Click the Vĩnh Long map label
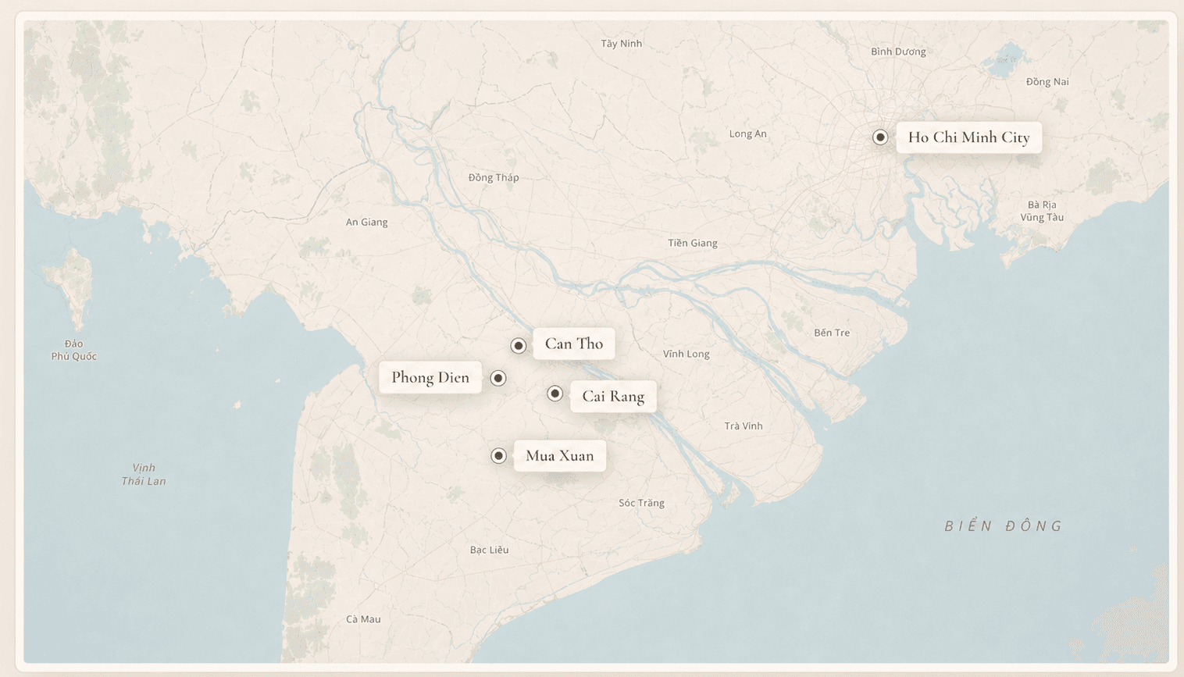This screenshot has height=677, width=1184. tap(686, 355)
